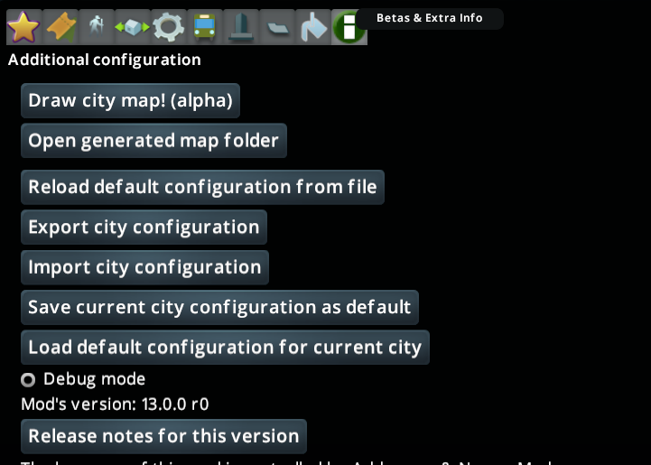
Task: Select the orange ticket tab icon
Action: coord(60,27)
